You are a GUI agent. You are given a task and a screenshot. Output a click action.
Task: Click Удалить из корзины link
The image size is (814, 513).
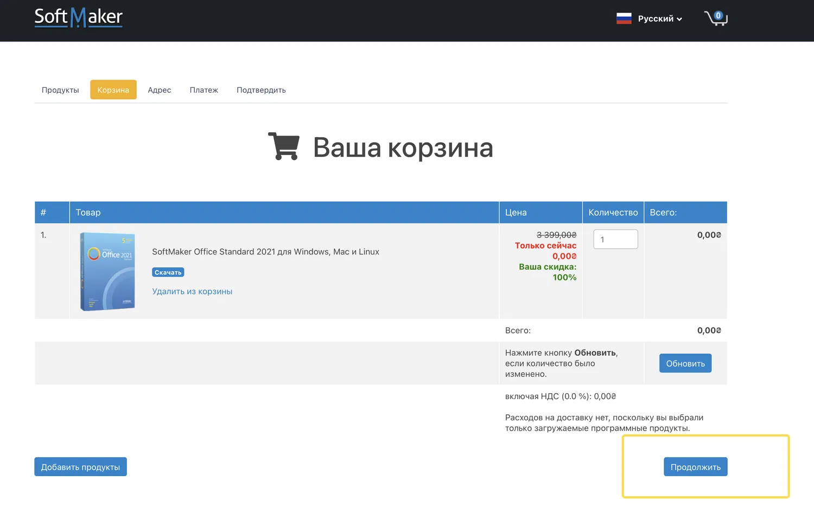pos(192,291)
